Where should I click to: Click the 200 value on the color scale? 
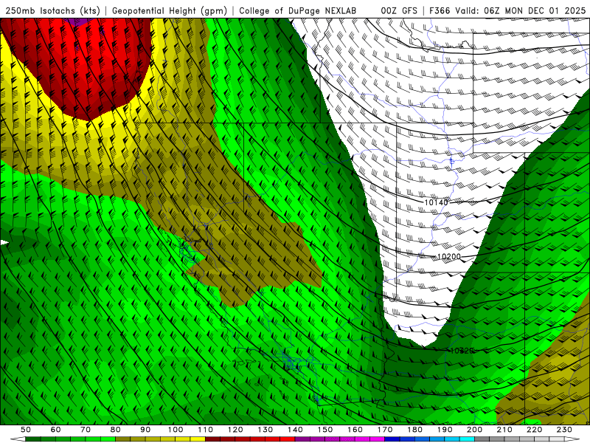click(475, 430)
